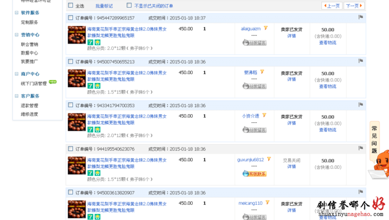Go to previous page 上一页
389x220 pixels.
(x=332, y=5)
